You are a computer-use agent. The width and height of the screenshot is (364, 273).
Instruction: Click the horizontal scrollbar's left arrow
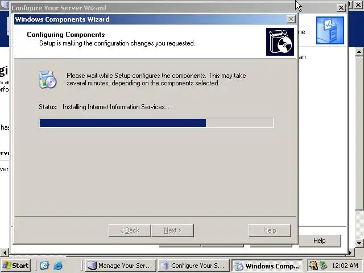point(5,252)
